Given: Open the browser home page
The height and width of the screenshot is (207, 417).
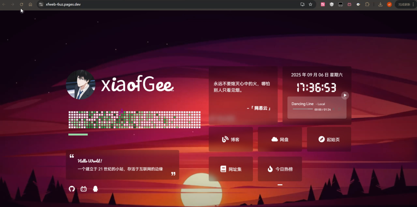Looking at the screenshot, I should [31, 4].
